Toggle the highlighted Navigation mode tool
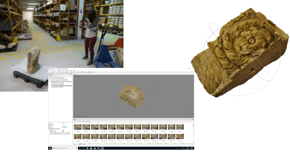 (59, 72)
